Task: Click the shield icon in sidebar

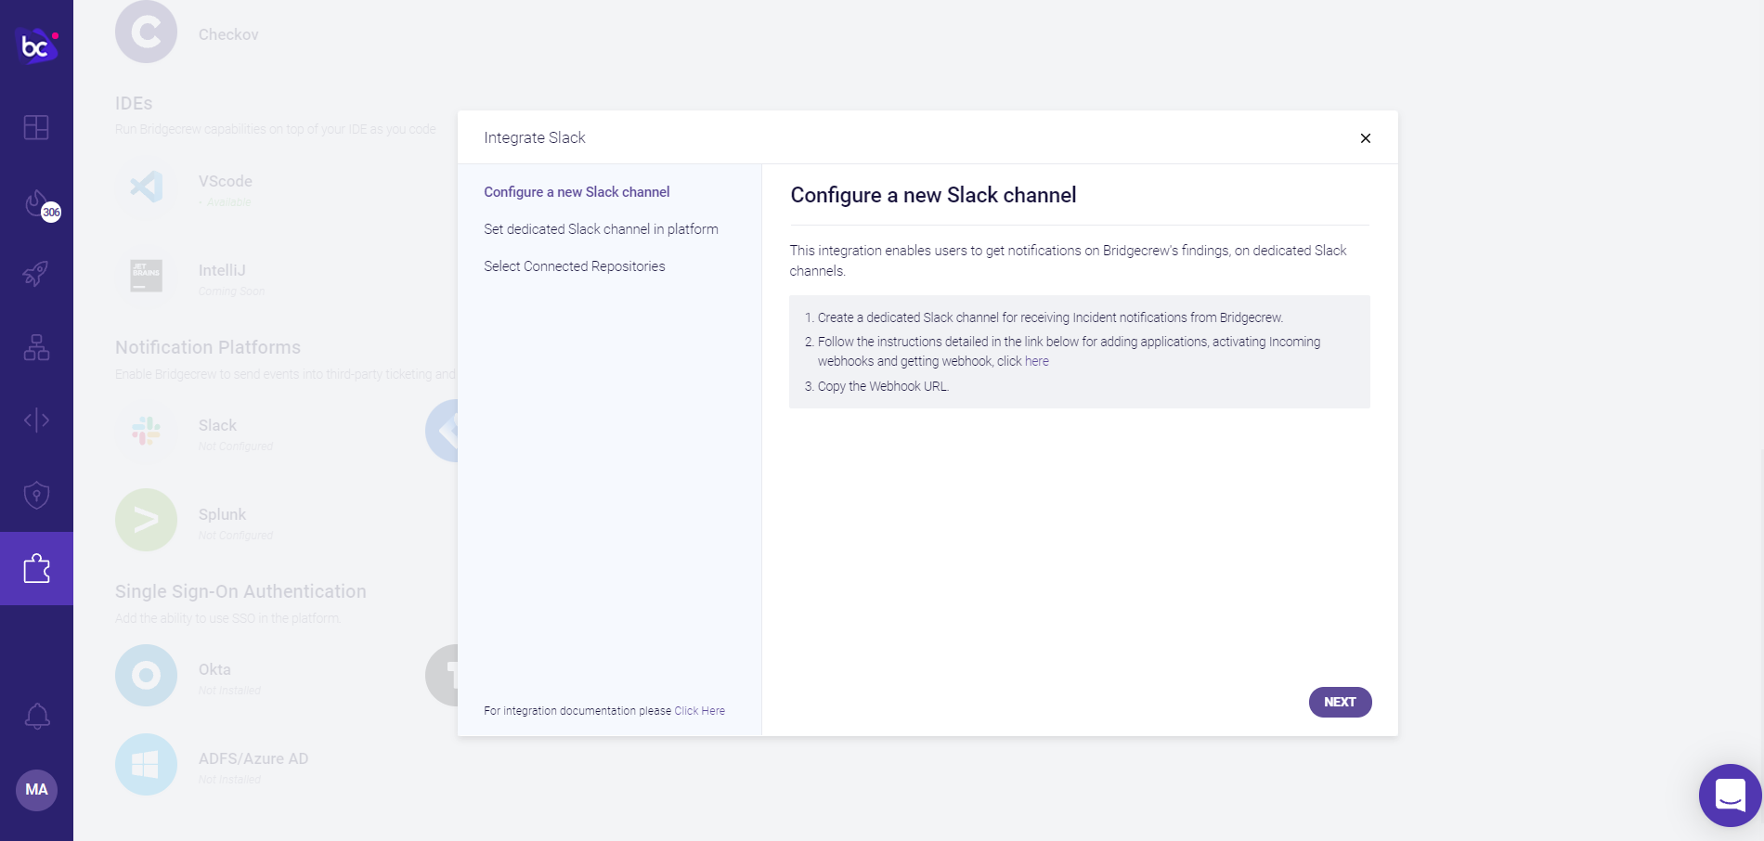Action: pyautogui.click(x=36, y=495)
